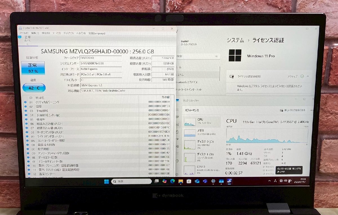Image resolution: width=338 pixels, height=215 pixels.
Task: Click the serial number field S4Y6NX0R764338
Action: (x=101, y=63)
